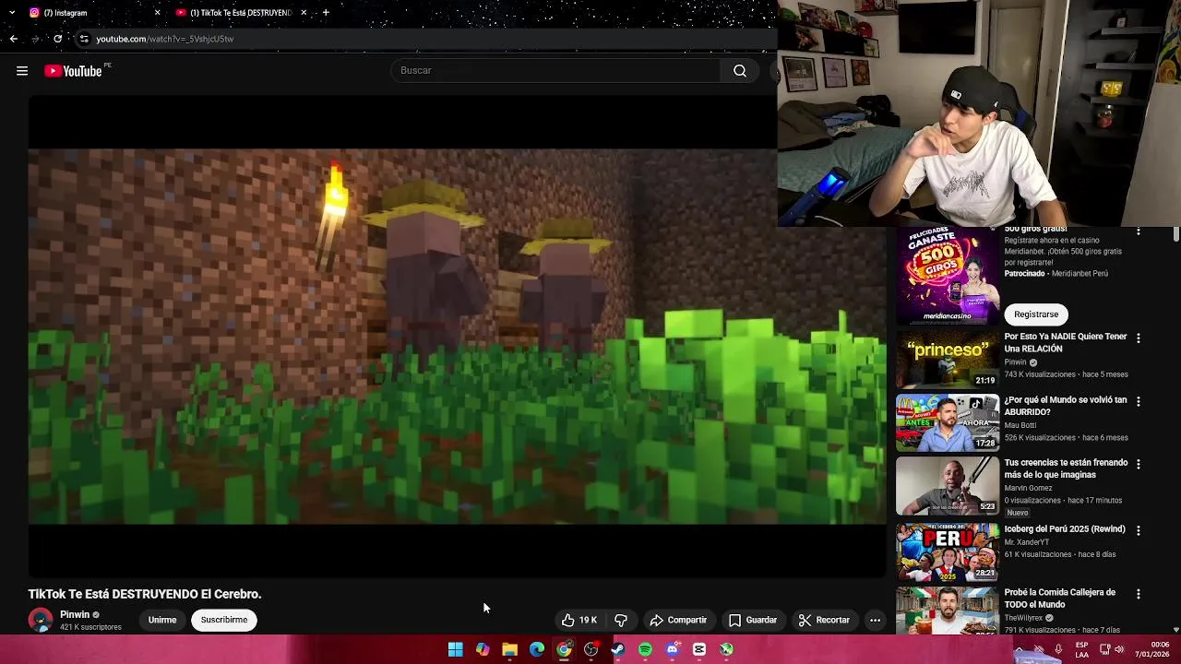Open options for the ABURRIDO video
This screenshot has width=1181, height=664.
1138,401
